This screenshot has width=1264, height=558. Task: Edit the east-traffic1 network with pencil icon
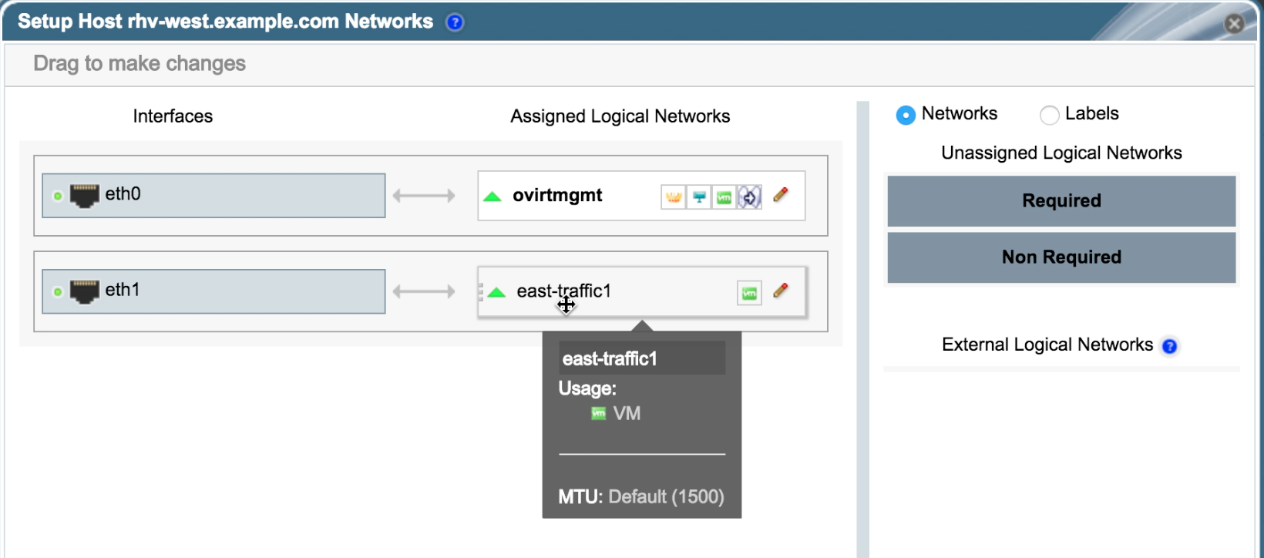tap(781, 291)
